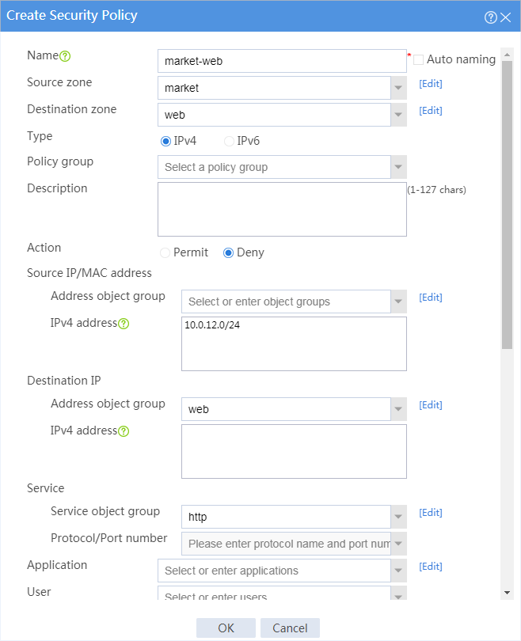521x641 pixels.
Task: Select the IPv6 type radio button
Action: pyautogui.click(x=229, y=142)
